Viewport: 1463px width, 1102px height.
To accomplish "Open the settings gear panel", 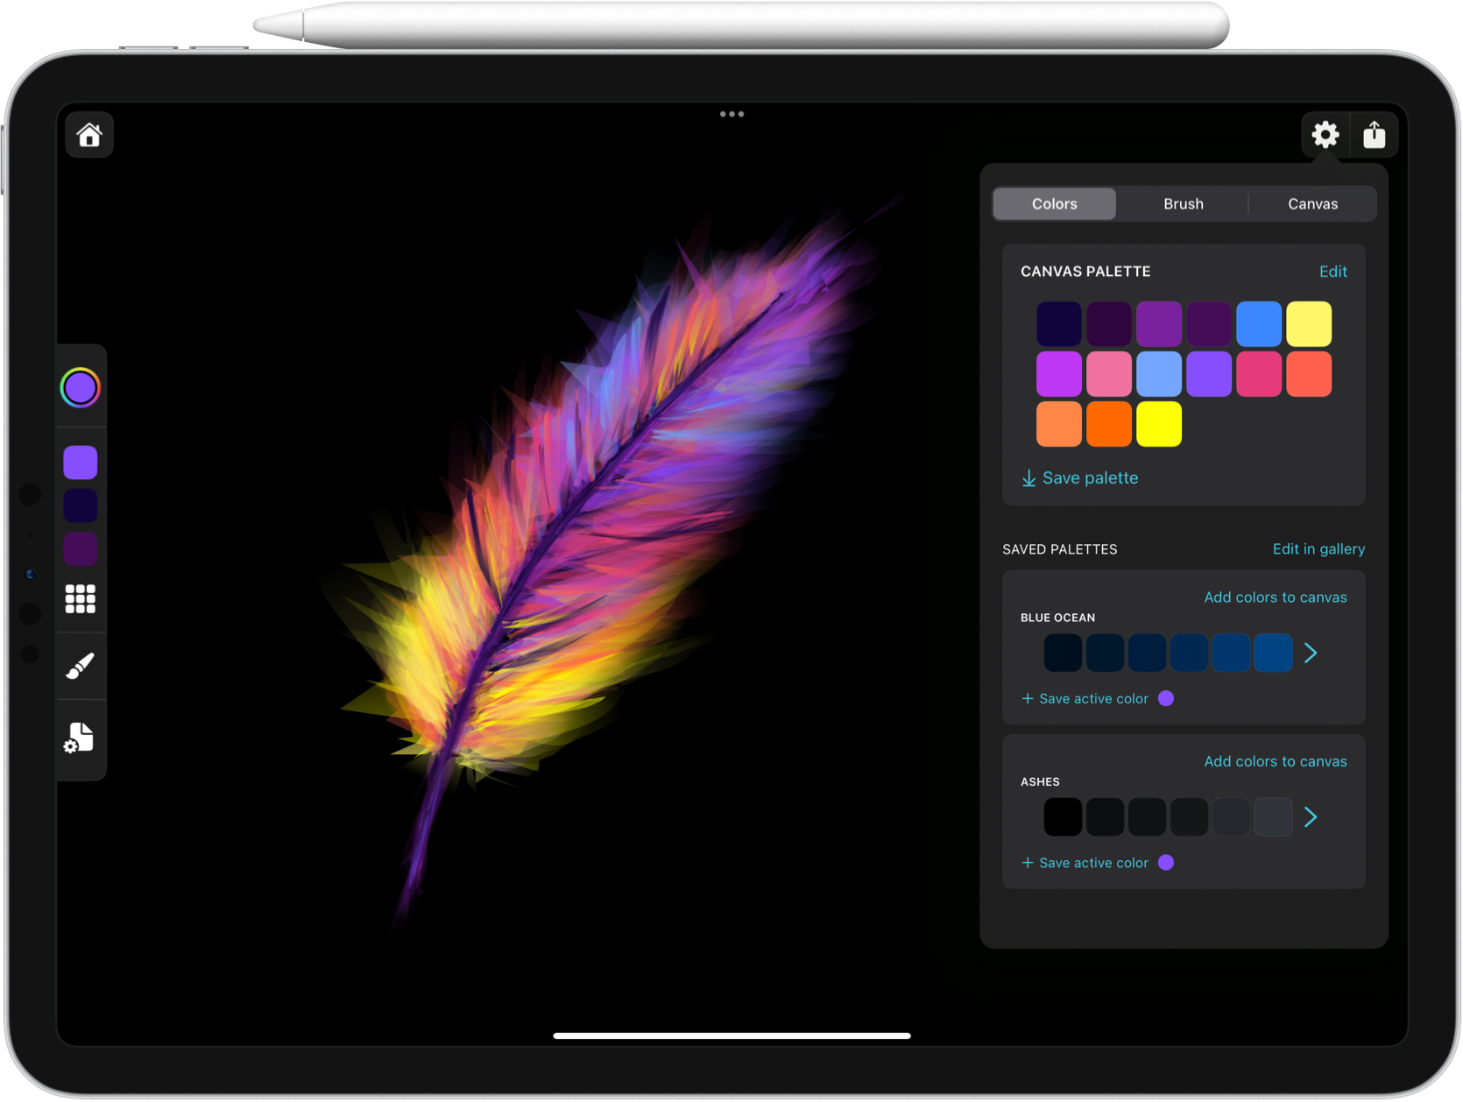I will (x=1325, y=135).
